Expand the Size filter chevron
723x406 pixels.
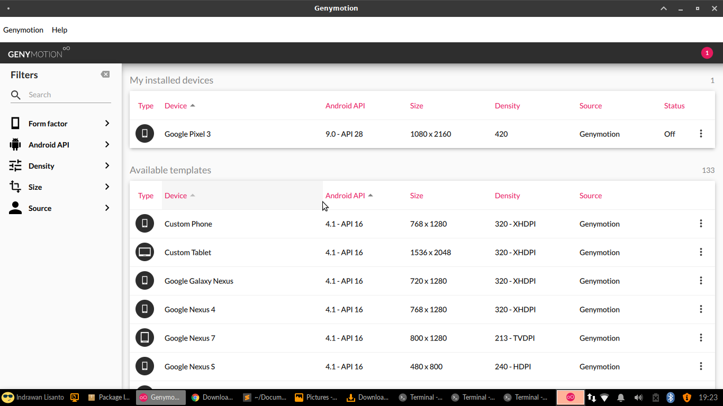[x=107, y=187]
